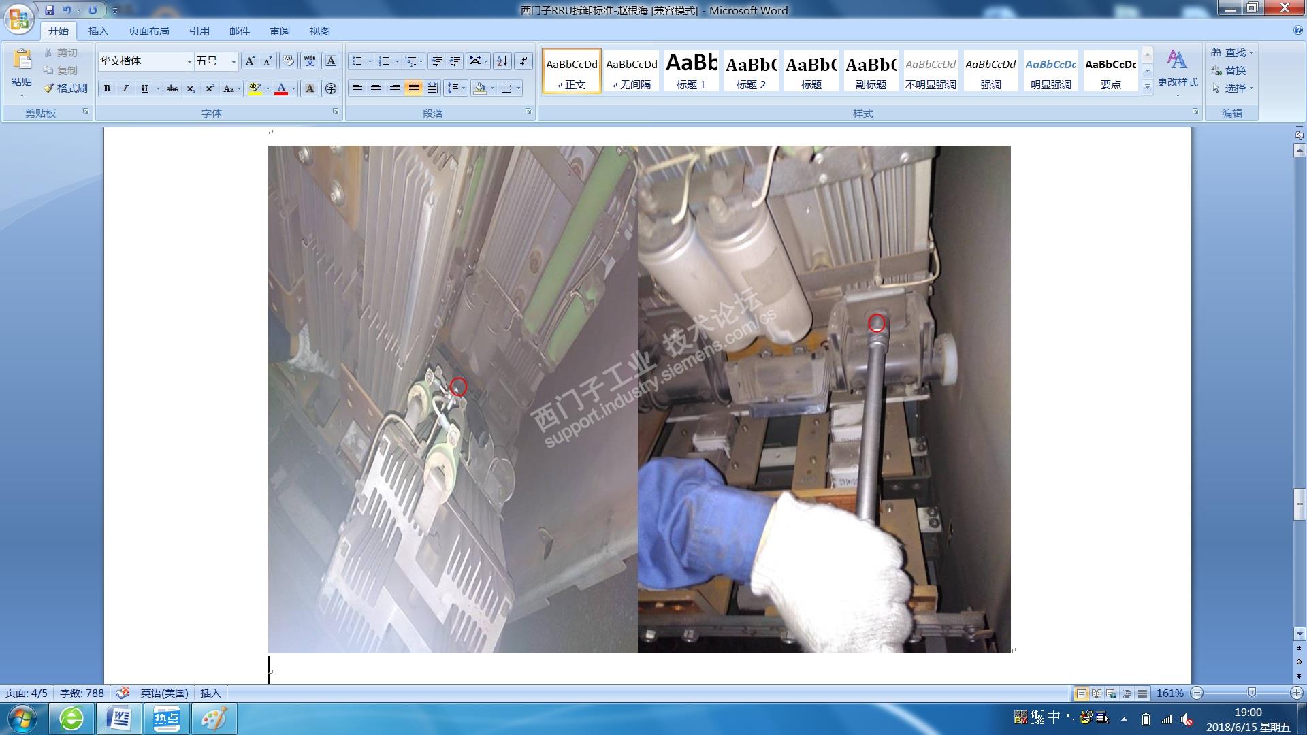Open the font name dropdown 华文楷体

click(189, 62)
